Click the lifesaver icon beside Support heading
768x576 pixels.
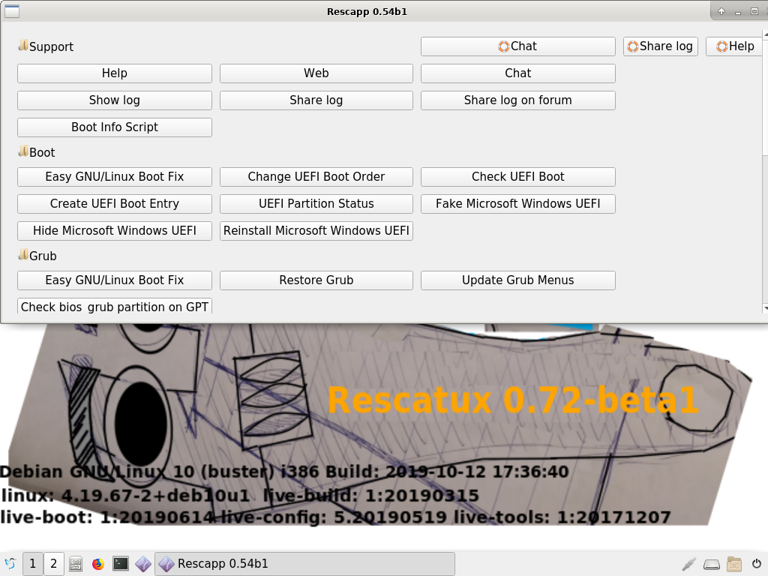[x=22, y=46]
